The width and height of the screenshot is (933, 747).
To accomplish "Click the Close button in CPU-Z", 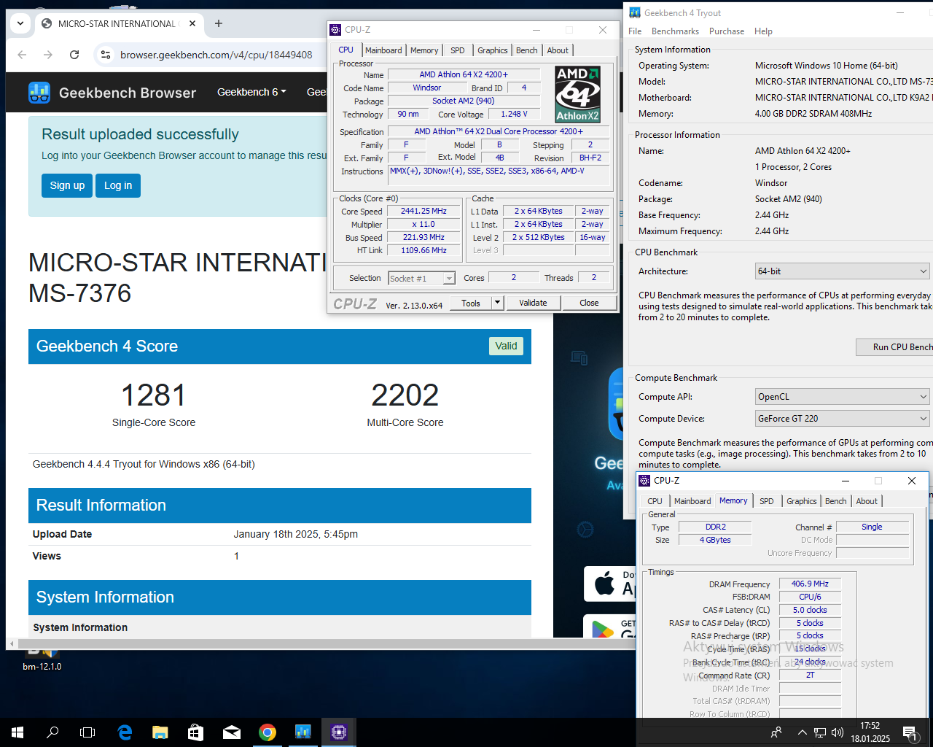I will click(589, 303).
